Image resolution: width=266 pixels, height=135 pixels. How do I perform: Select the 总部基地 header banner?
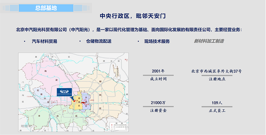(46, 8)
